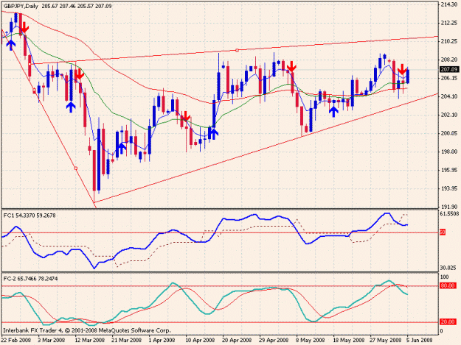Screen dimensions: 461x345
Task: Click the red sell arrow in early May 2008
Action: coord(291,66)
